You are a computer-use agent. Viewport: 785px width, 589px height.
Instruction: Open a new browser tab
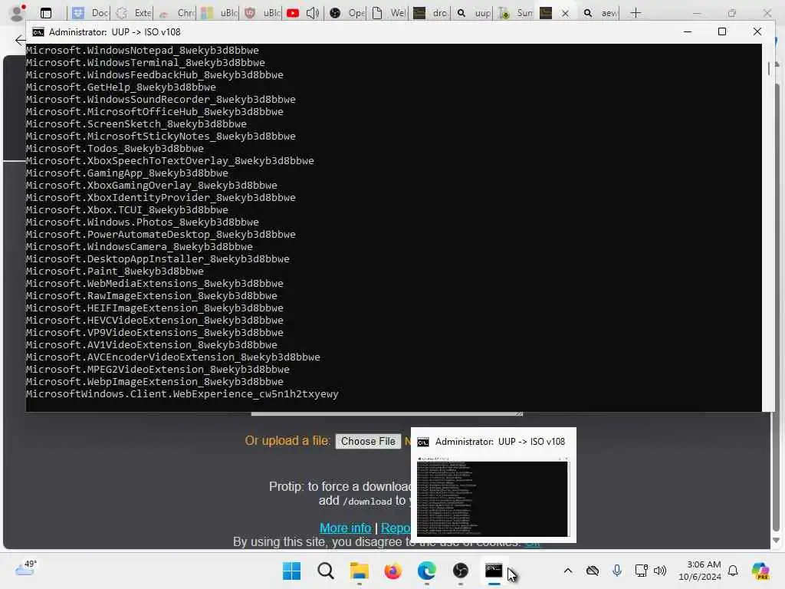coord(636,13)
